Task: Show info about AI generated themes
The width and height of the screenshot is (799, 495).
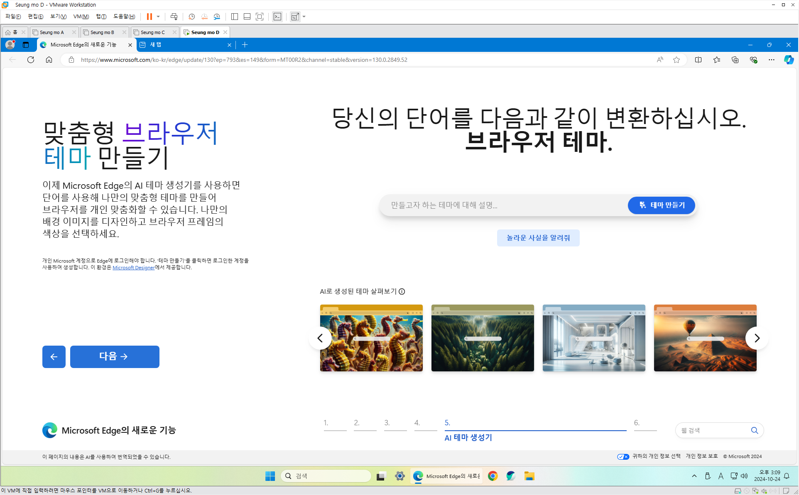Action: coord(402,292)
